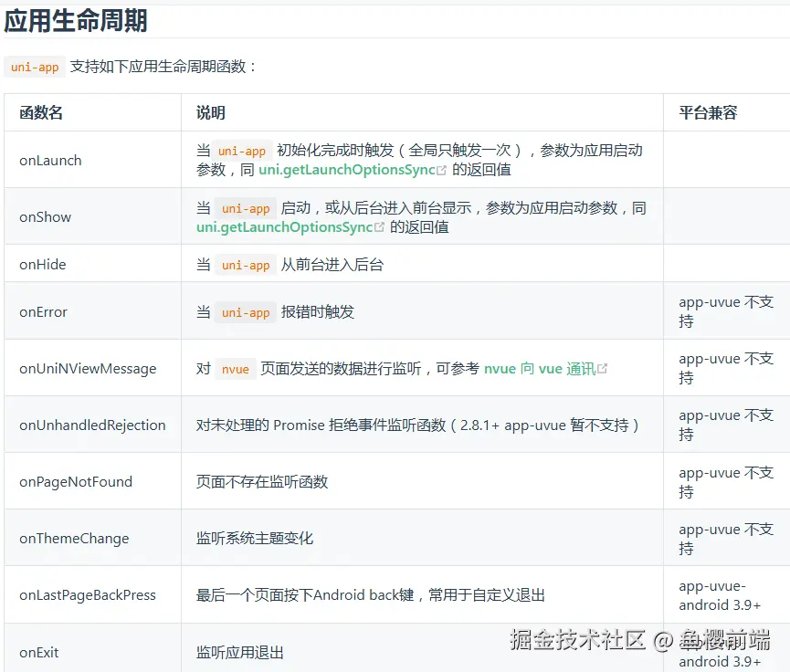Viewport: 790px width, 672px height.
Task: Click 报错时触发 description text
Action: click(318, 312)
